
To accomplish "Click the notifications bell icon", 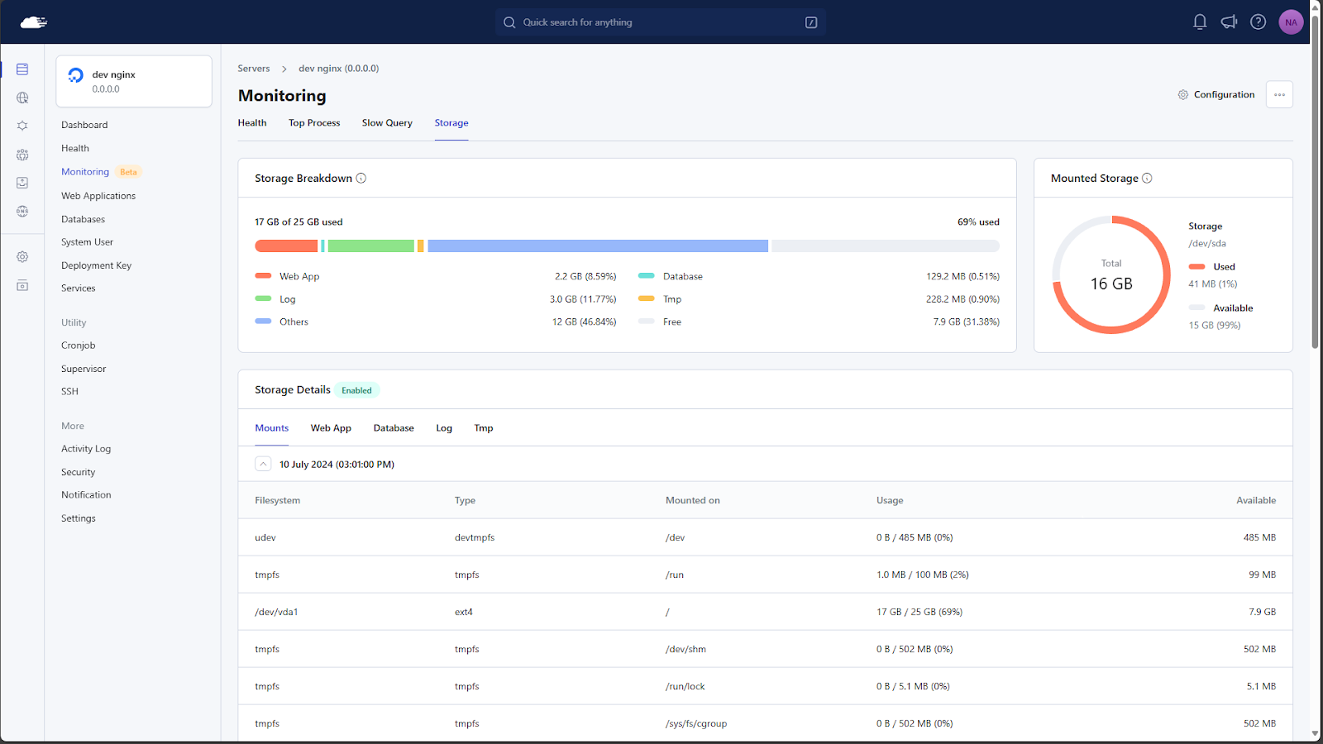I will coord(1200,22).
